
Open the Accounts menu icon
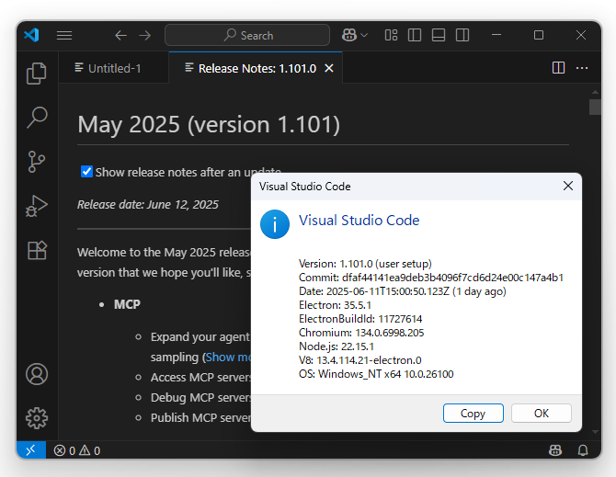[x=37, y=374]
